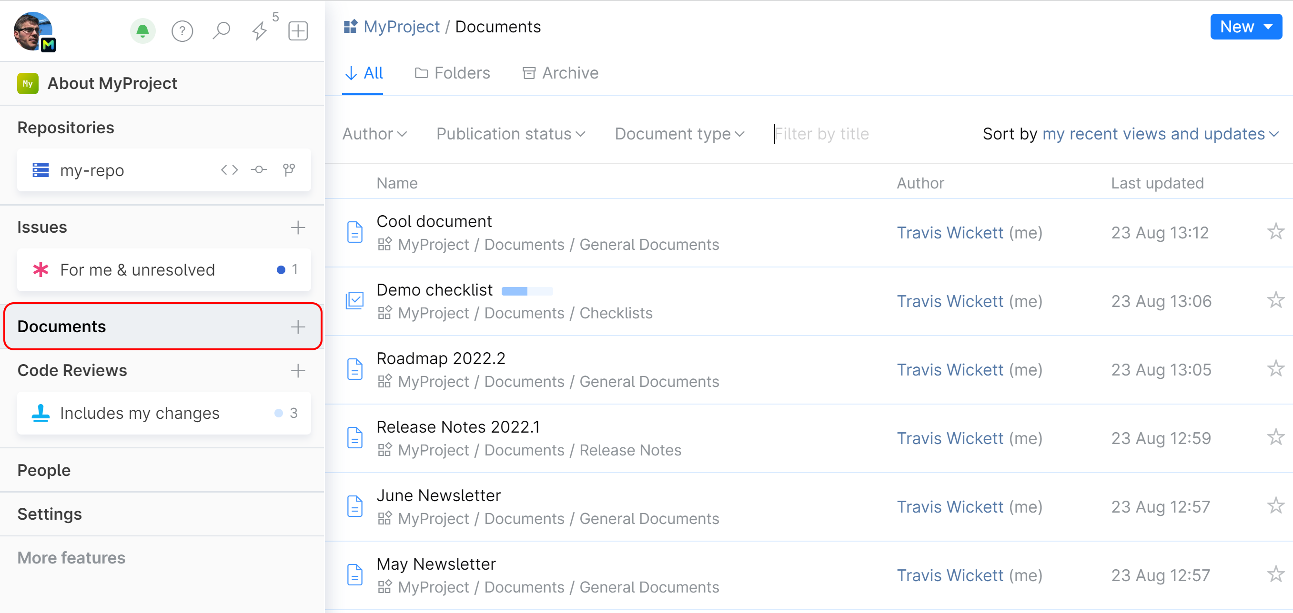Create a new document with the Documents plus icon

[298, 327]
